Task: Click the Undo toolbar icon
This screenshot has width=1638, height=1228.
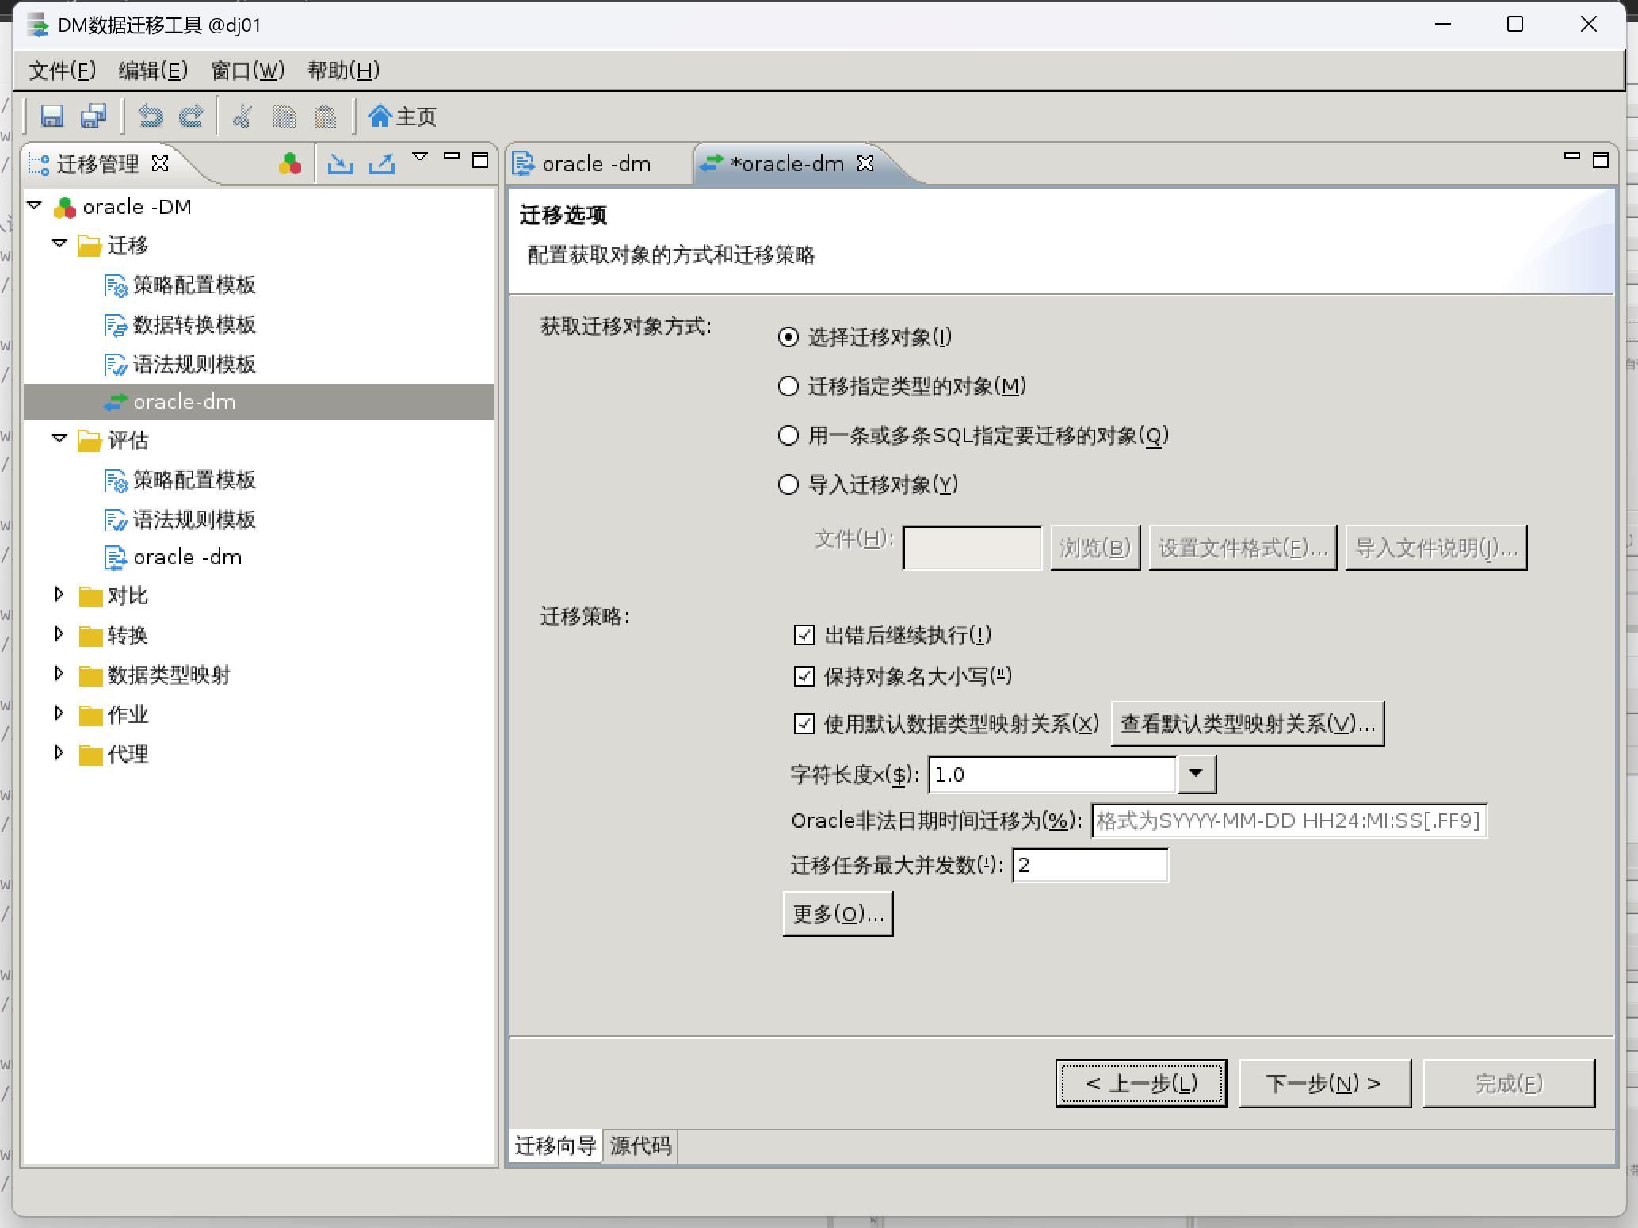Action: click(x=151, y=117)
